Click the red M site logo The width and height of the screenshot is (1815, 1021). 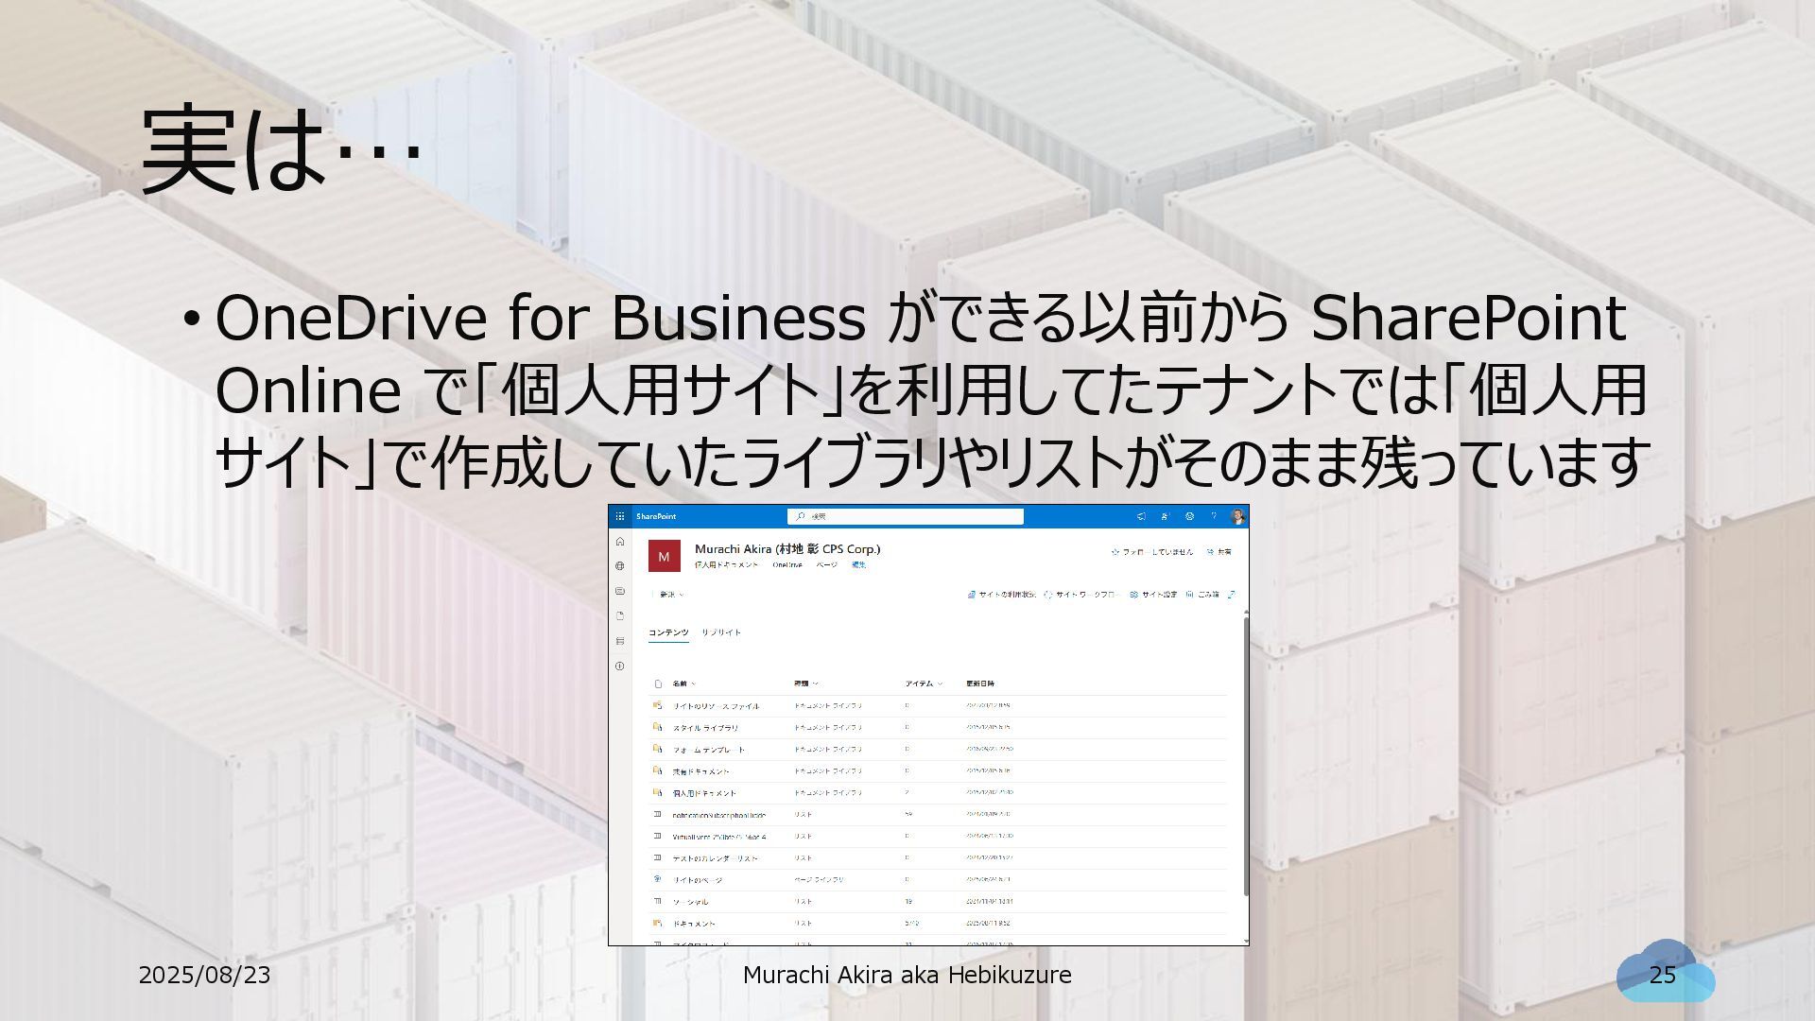pos(664,556)
